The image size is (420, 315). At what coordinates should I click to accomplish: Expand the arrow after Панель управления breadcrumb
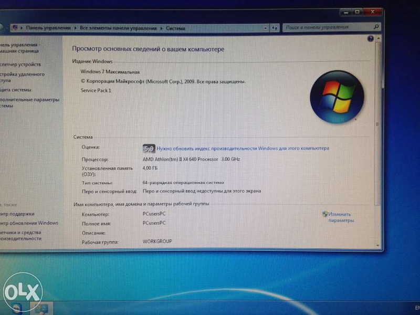click(x=76, y=28)
